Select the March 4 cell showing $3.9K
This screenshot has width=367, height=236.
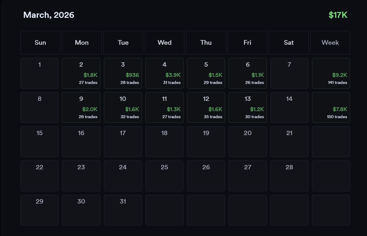164,73
